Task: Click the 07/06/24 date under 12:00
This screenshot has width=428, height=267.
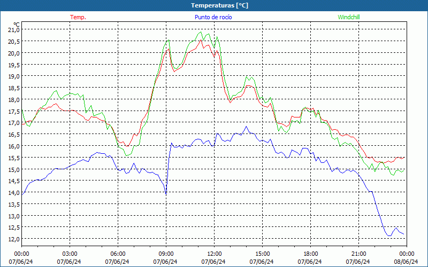Action: [x=213, y=262]
